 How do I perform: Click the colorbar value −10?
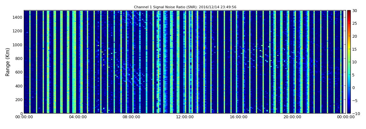coord(356,113)
